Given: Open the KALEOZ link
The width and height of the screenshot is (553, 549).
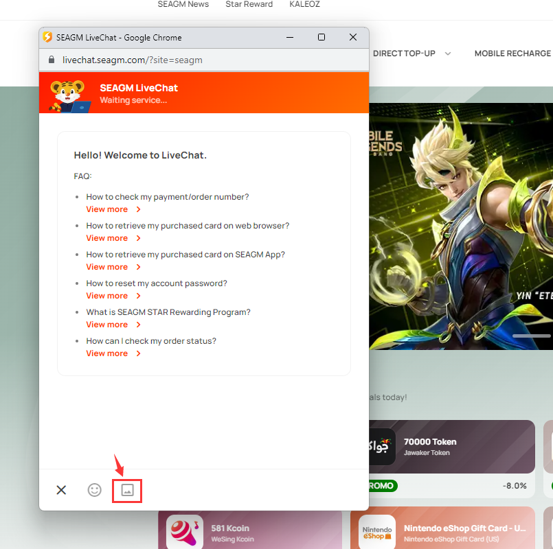Looking at the screenshot, I should 305,4.
